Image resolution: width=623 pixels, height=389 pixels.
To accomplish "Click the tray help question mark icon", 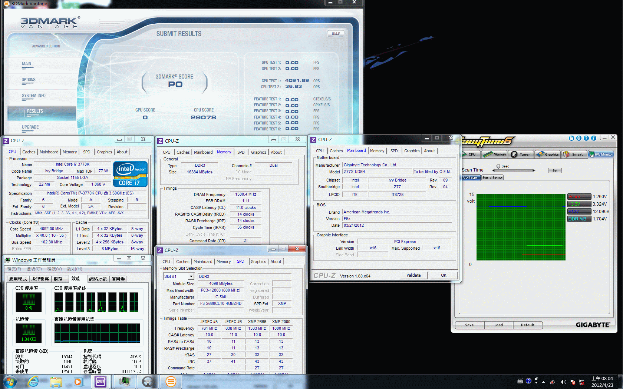I will coord(528,381).
